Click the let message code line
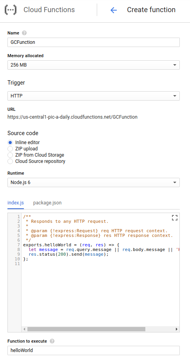Viewport: 190px width, 363px height. pos(104,249)
